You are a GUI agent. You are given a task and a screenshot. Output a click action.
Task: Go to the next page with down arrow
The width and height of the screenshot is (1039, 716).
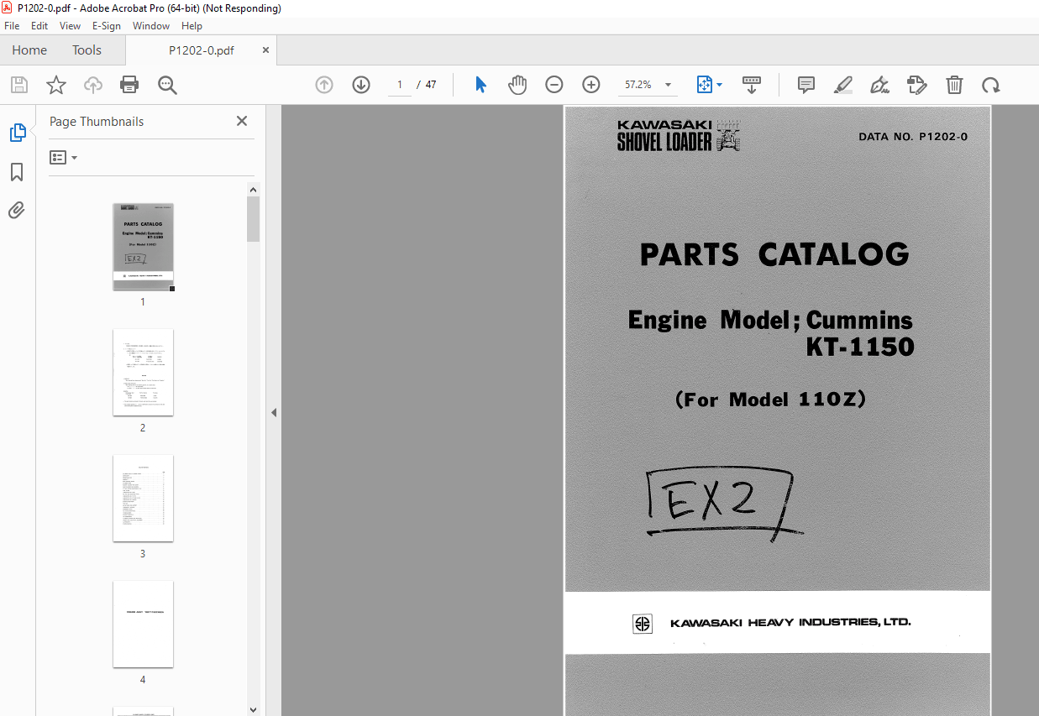tap(360, 85)
